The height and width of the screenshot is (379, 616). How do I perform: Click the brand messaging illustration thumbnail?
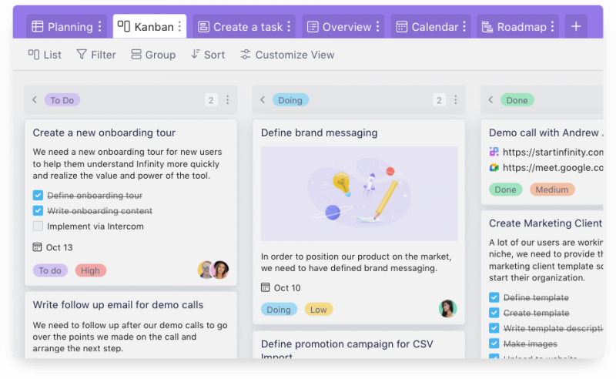click(x=359, y=193)
